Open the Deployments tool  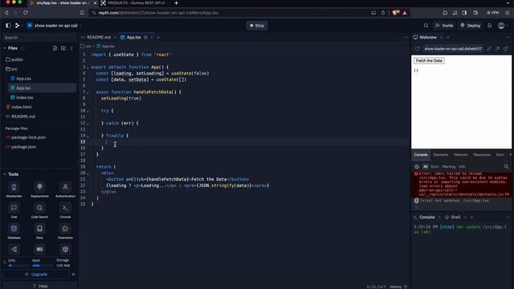39,189
